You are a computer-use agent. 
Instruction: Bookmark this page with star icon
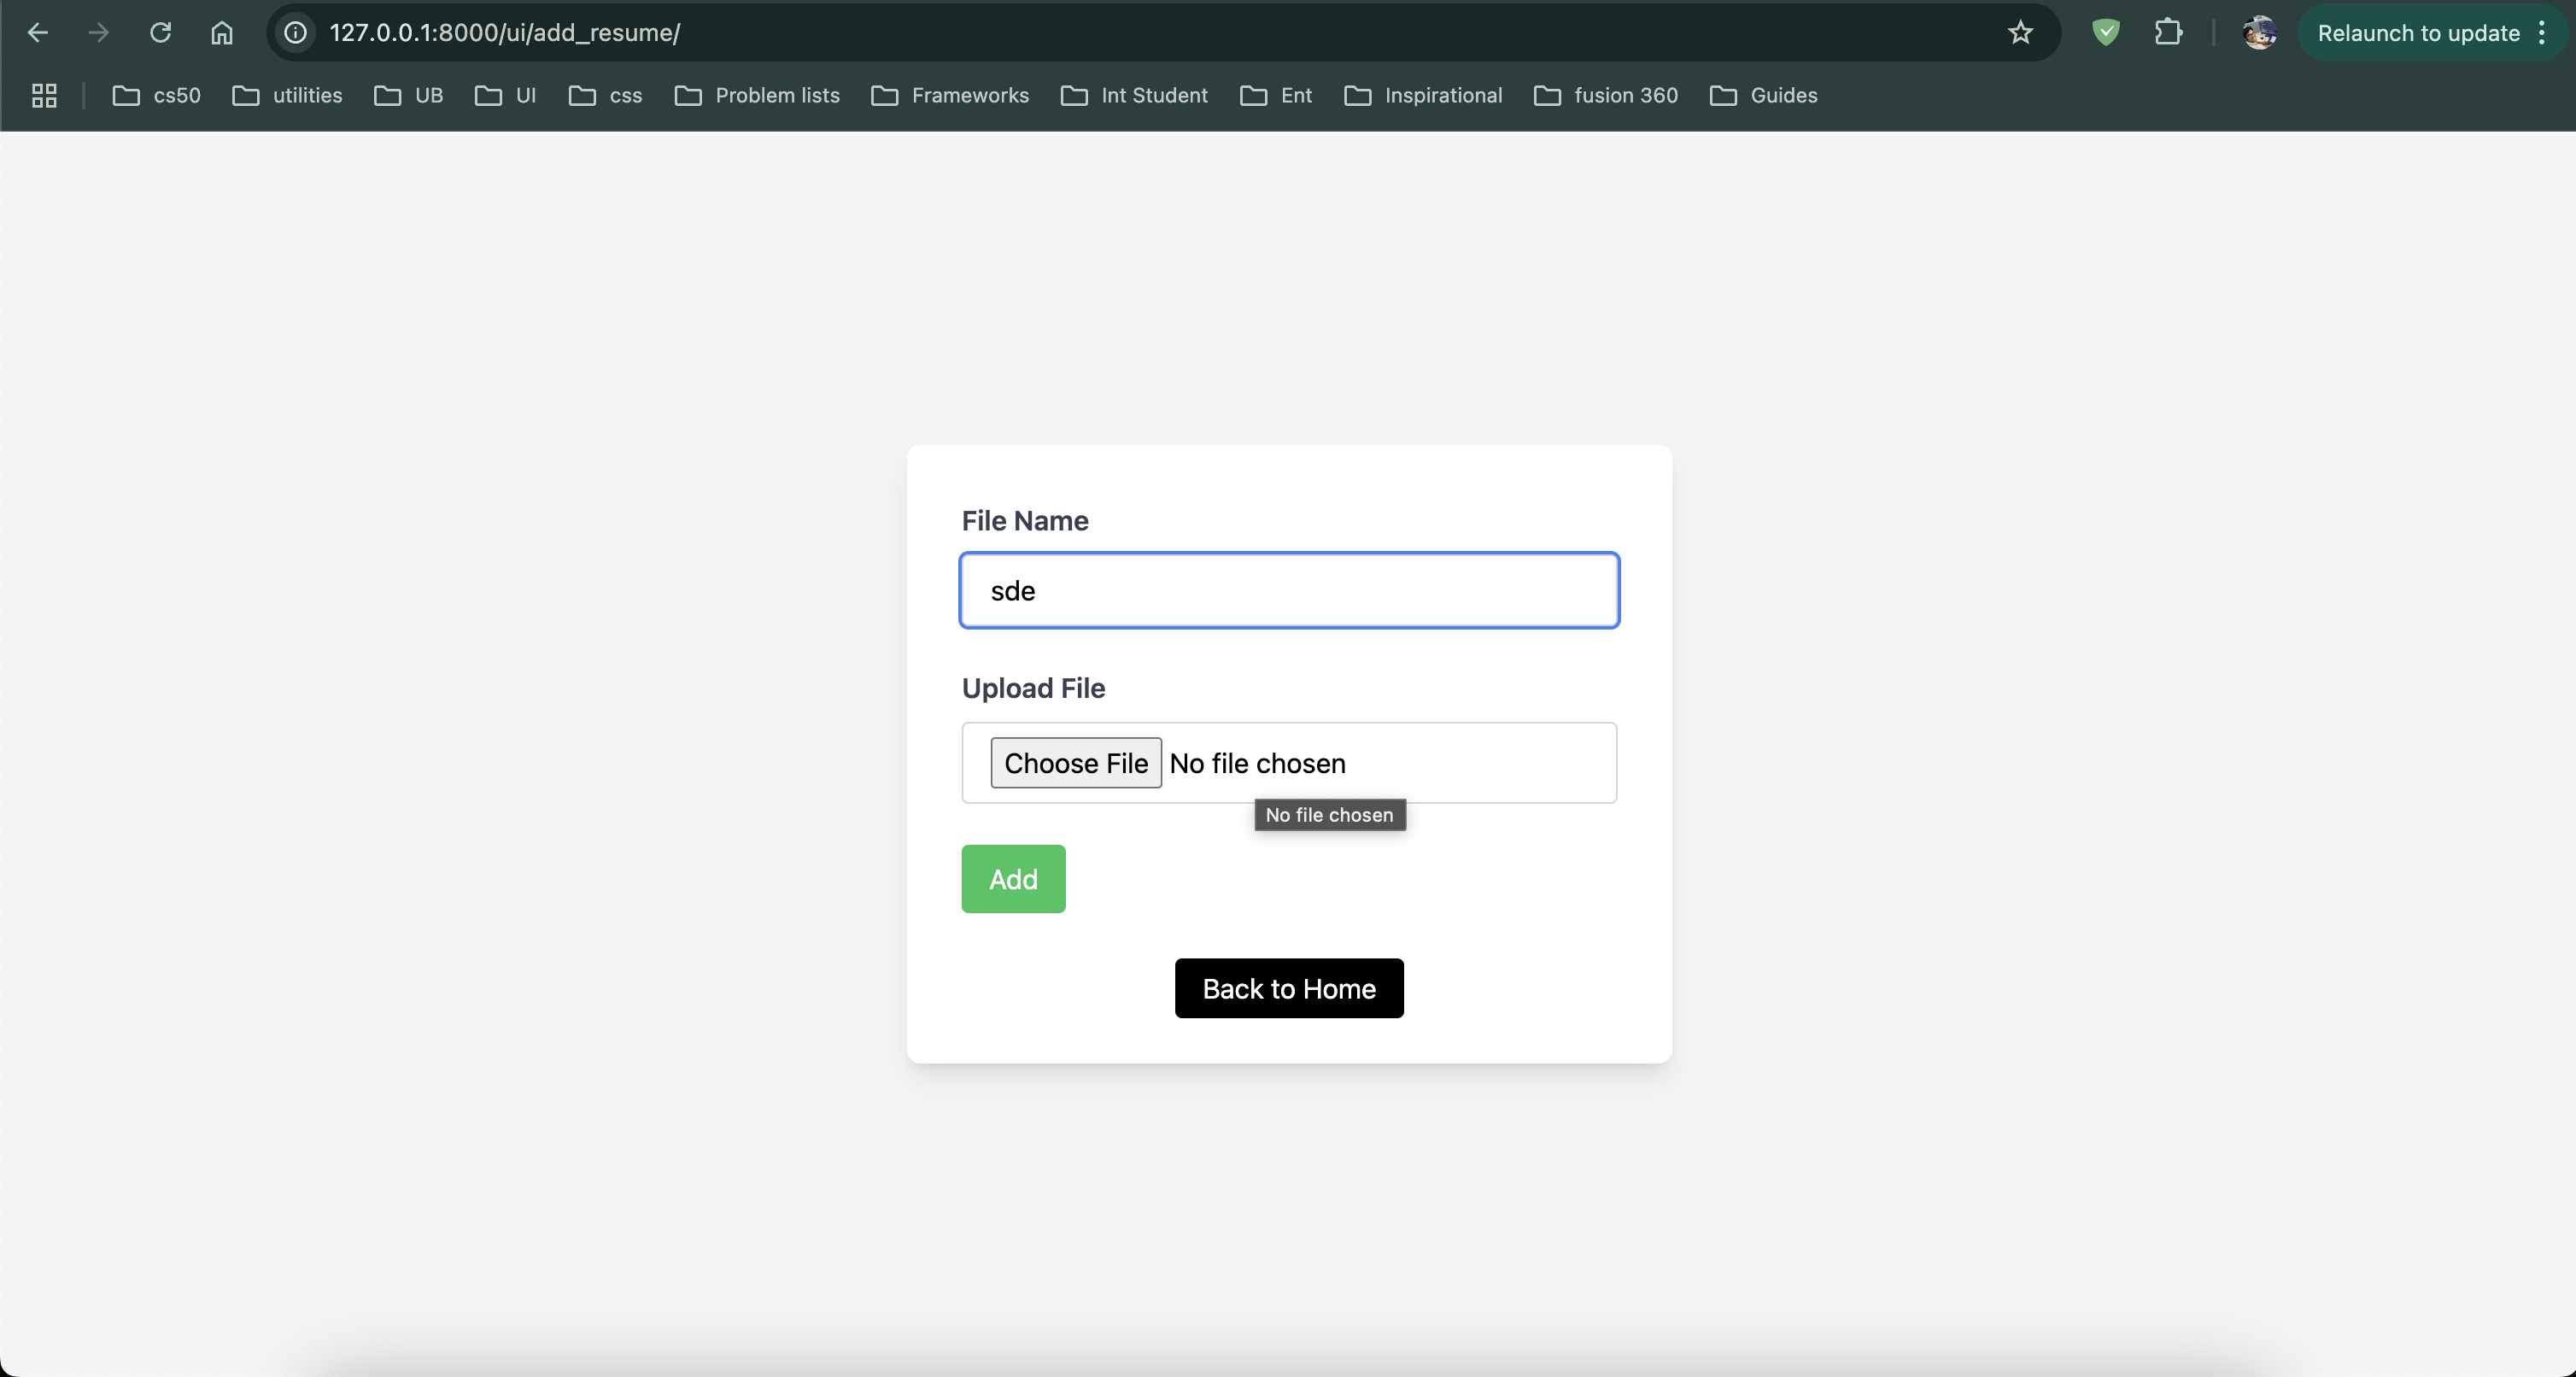point(2020,33)
